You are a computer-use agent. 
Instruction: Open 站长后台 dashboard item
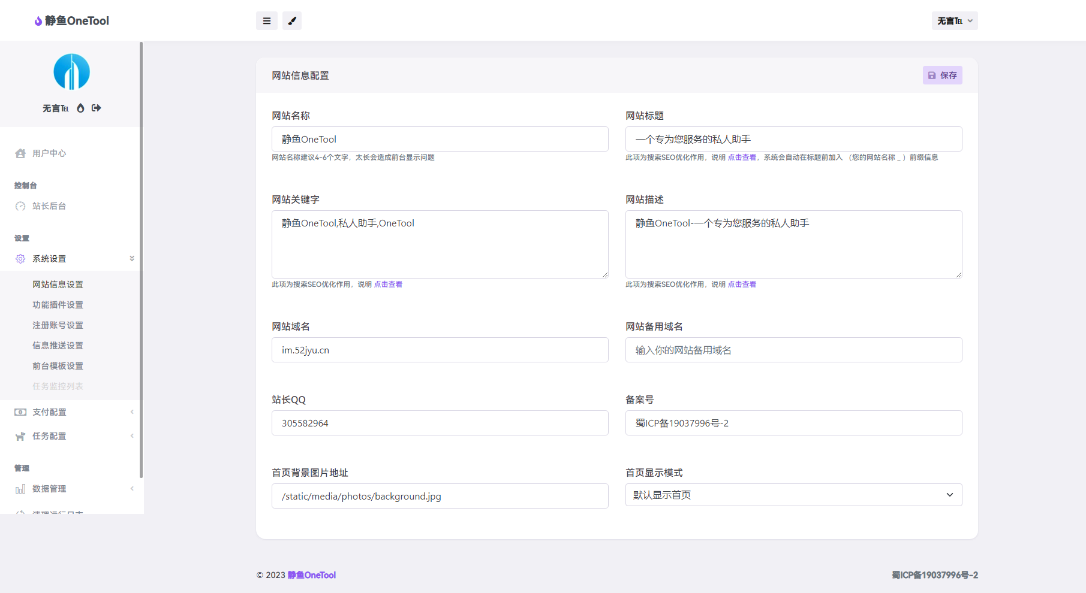[49, 206]
